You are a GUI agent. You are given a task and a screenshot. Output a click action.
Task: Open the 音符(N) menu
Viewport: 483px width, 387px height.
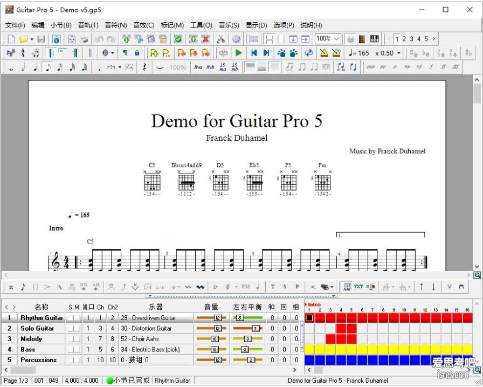pos(116,25)
